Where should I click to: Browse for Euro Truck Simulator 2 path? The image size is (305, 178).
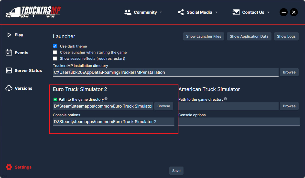point(164,106)
